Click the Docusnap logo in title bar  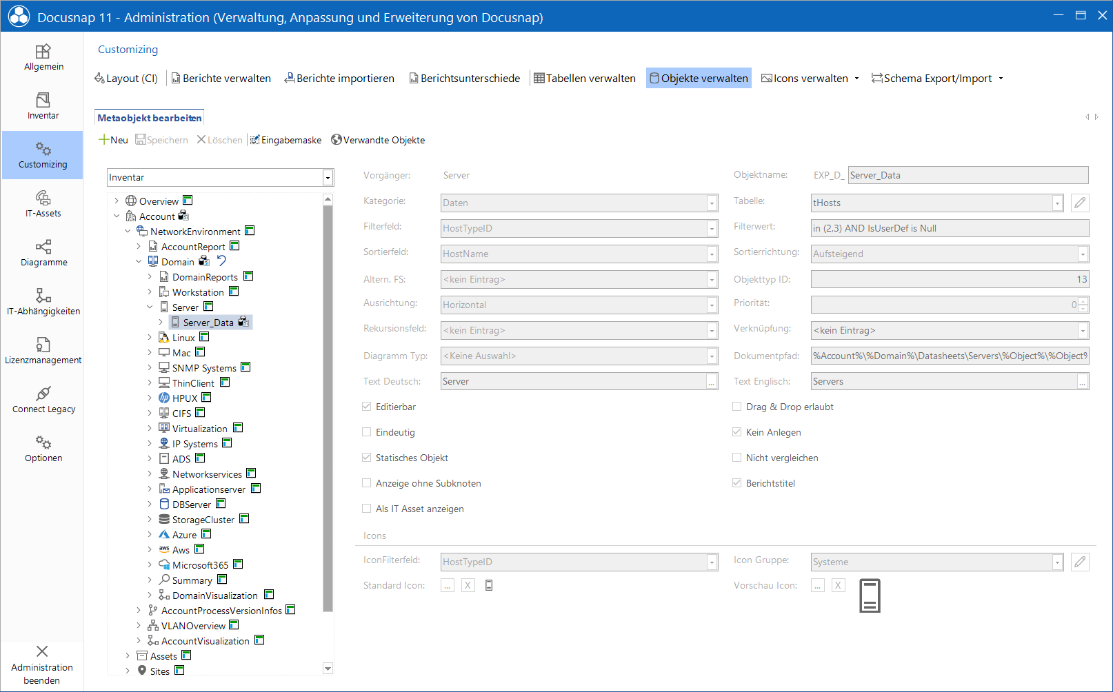(19, 17)
